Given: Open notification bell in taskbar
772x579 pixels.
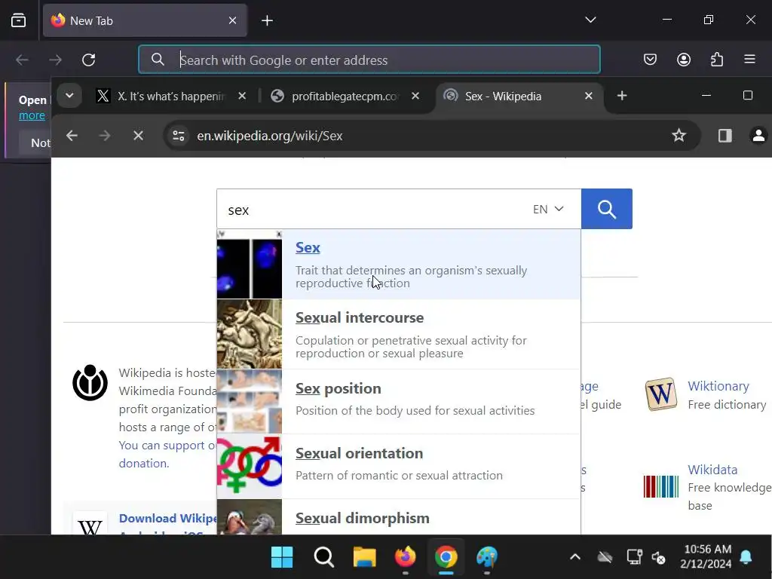Looking at the screenshot, I should click(x=746, y=557).
